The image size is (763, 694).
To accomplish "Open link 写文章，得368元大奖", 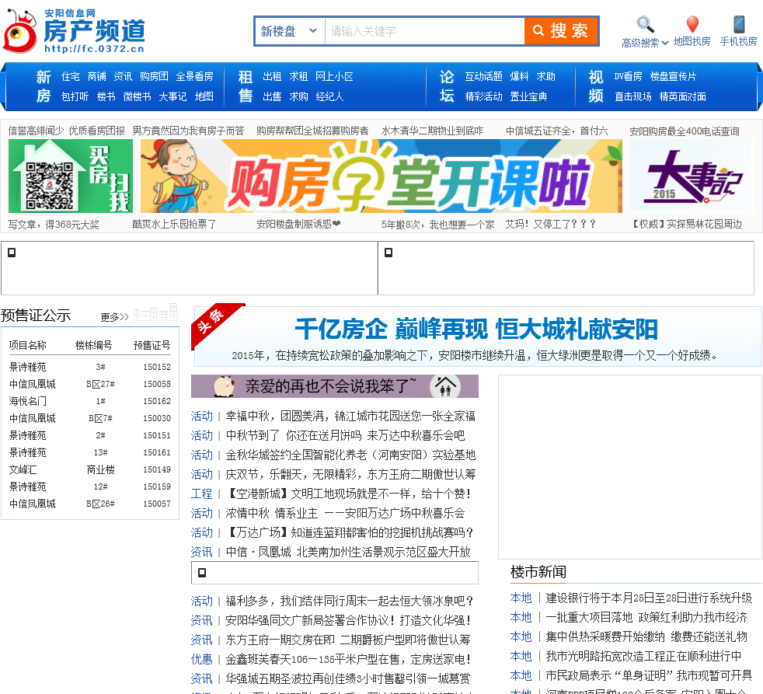I will [54, 224].
